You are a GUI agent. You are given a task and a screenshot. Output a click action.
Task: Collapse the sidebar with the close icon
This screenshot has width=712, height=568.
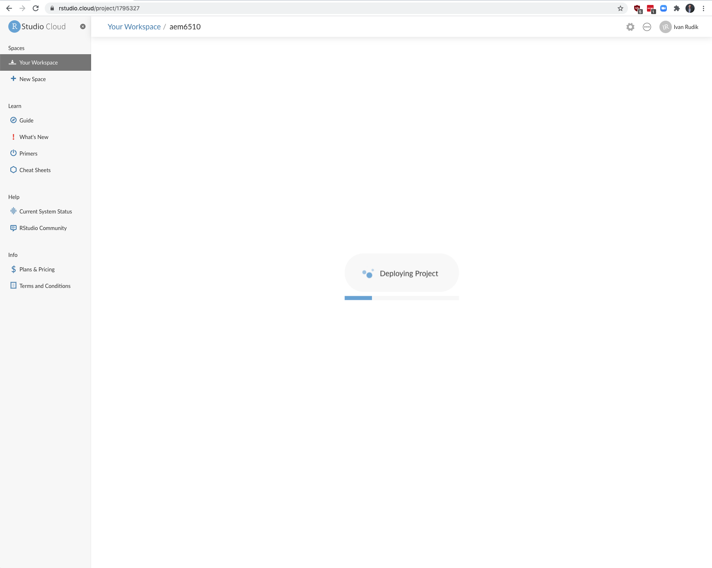click(x=83, y=26)
